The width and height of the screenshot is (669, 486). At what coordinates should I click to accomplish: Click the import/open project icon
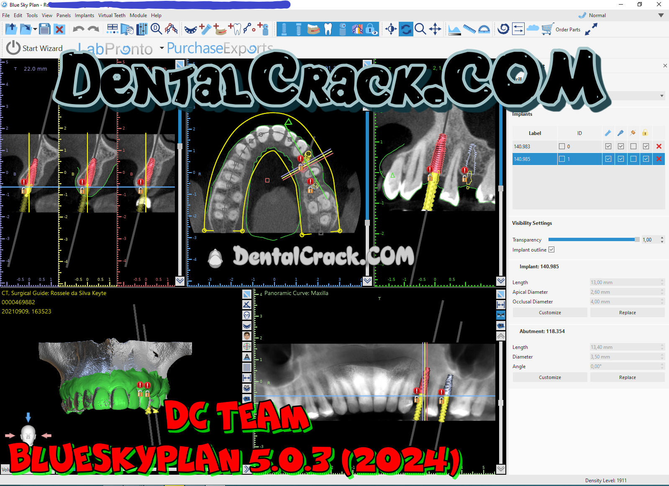(11, 29)
